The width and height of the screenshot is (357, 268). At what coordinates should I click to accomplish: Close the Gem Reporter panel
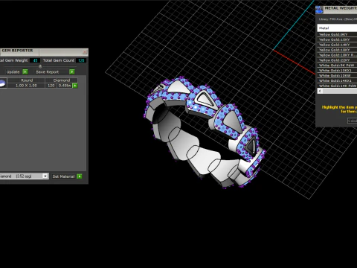click(85, 51)
